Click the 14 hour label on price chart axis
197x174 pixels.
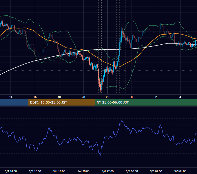[x=11, y=97]
